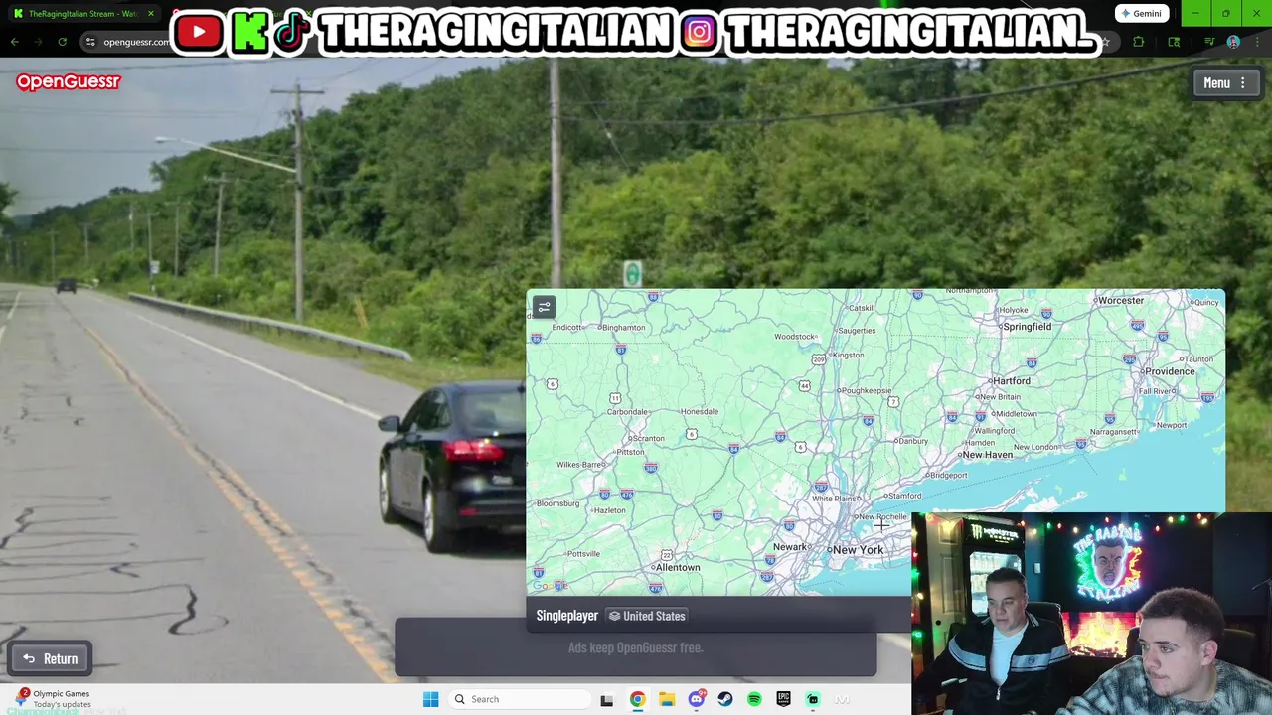Click Hartford on the guess map
The height and width of the screenshot is (715, 1272).
coord(1011,381)
